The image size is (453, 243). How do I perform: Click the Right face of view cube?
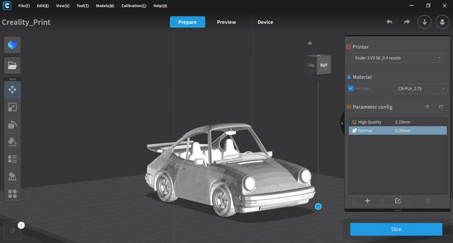[x=324, y=65]
